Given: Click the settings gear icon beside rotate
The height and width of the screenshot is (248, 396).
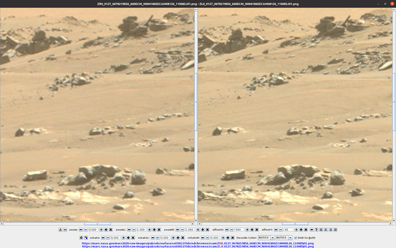Looking at the screenshot, I should (x=81, y=237).
